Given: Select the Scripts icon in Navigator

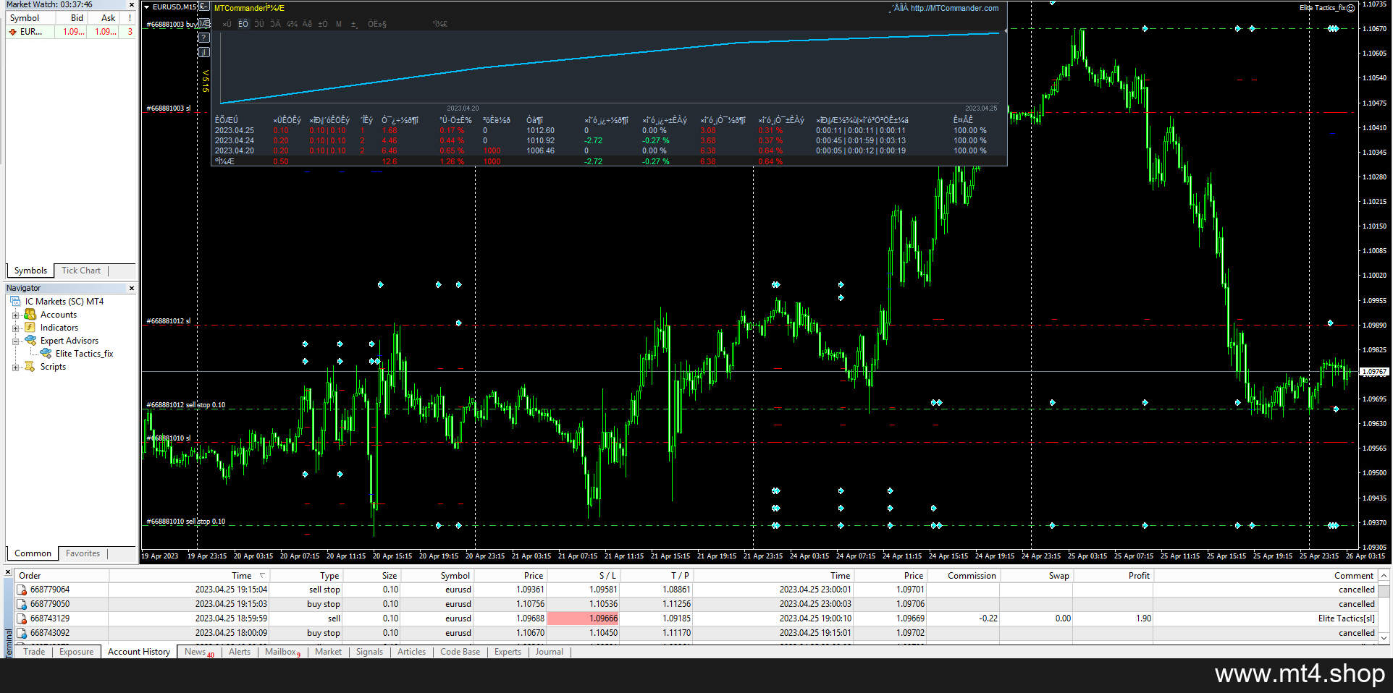Looking at the screenshot, I should click(30, 367).
